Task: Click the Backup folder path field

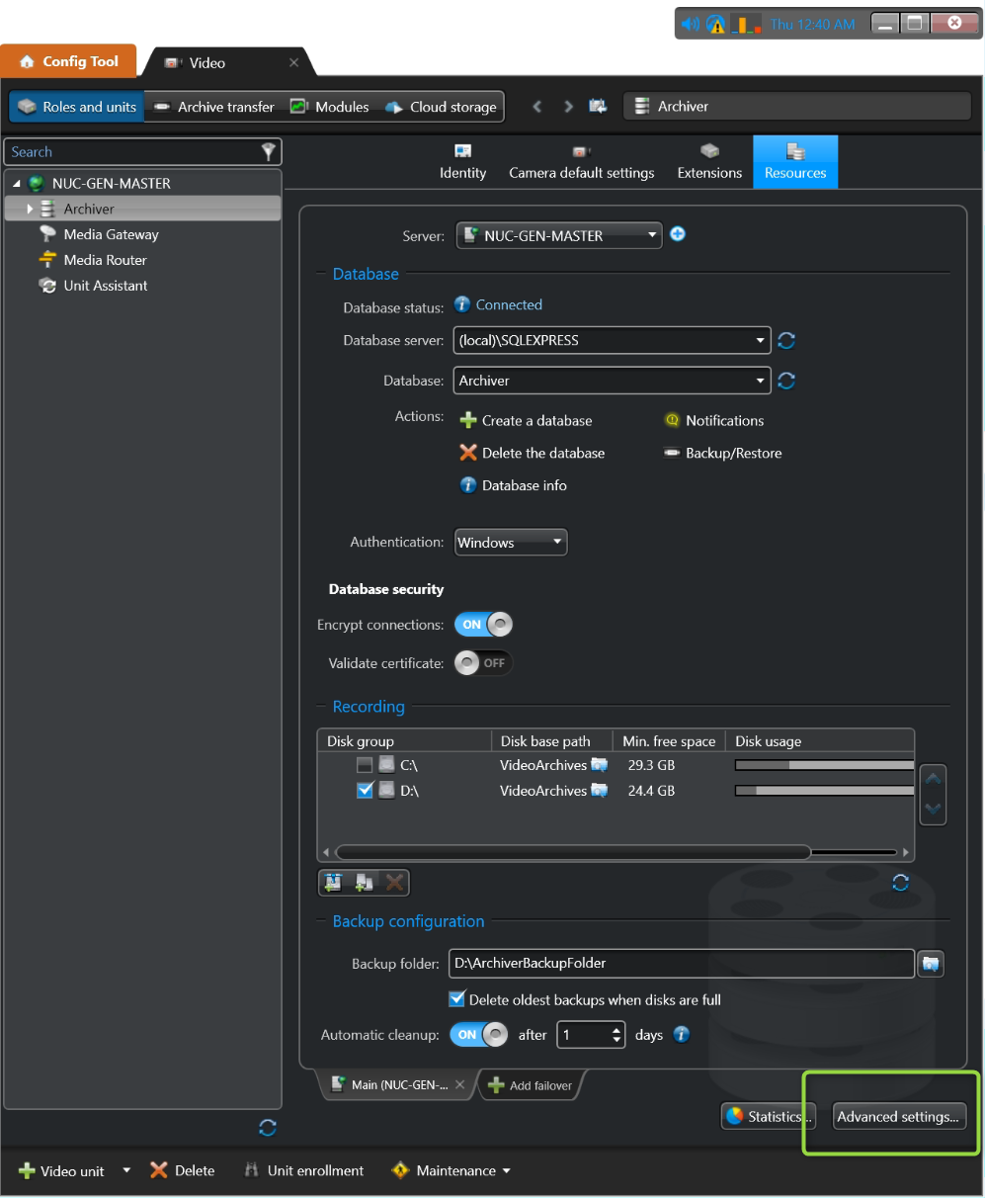Action: pos(682,964)
